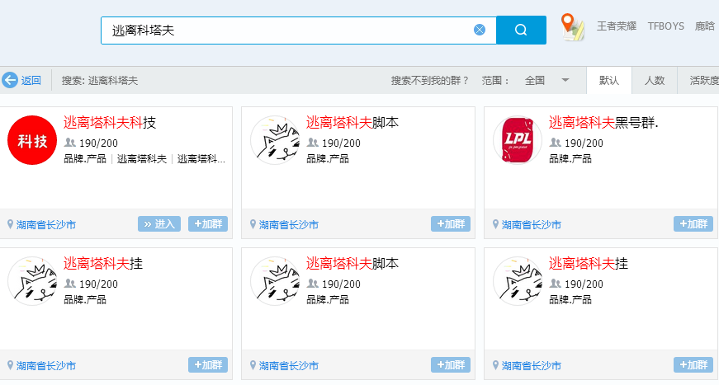This screenshot has height=385, width=719.
Task: Click the back arrow icon
Action: tap(10, 80)
